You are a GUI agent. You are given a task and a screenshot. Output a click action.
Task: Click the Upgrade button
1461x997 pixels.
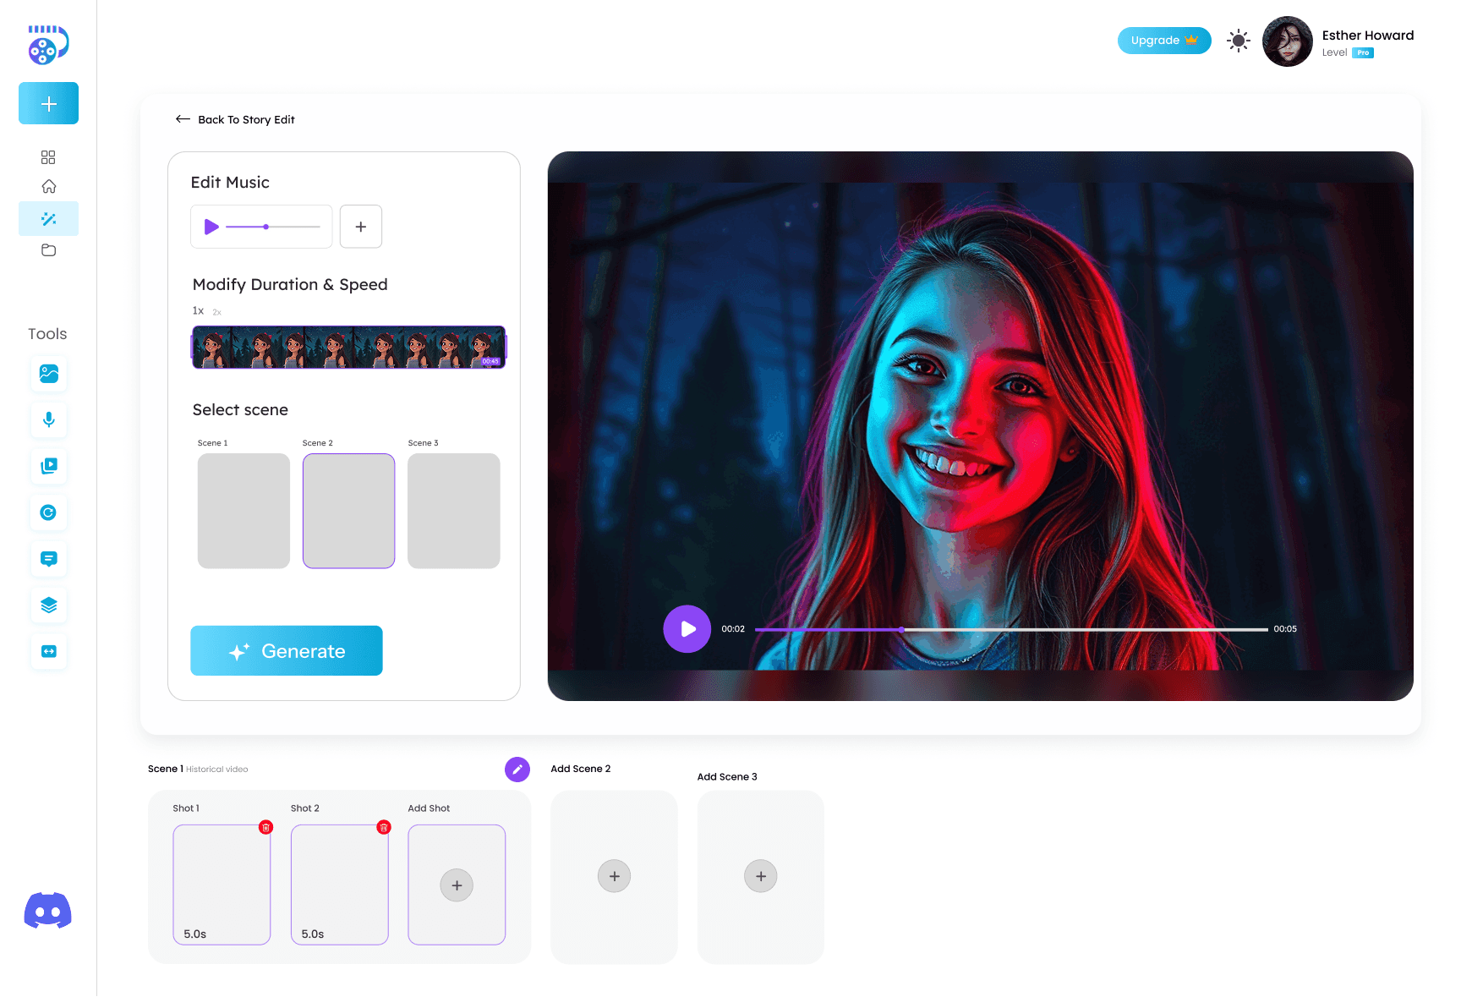(x=1164, y=41)
